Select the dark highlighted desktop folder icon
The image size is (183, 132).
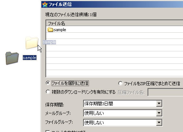pos(12,58)
